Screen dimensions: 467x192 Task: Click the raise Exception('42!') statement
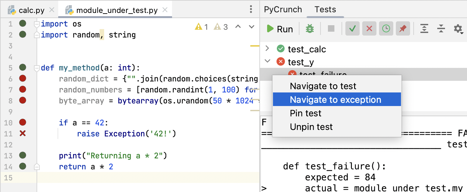click(x=126, y=134)
